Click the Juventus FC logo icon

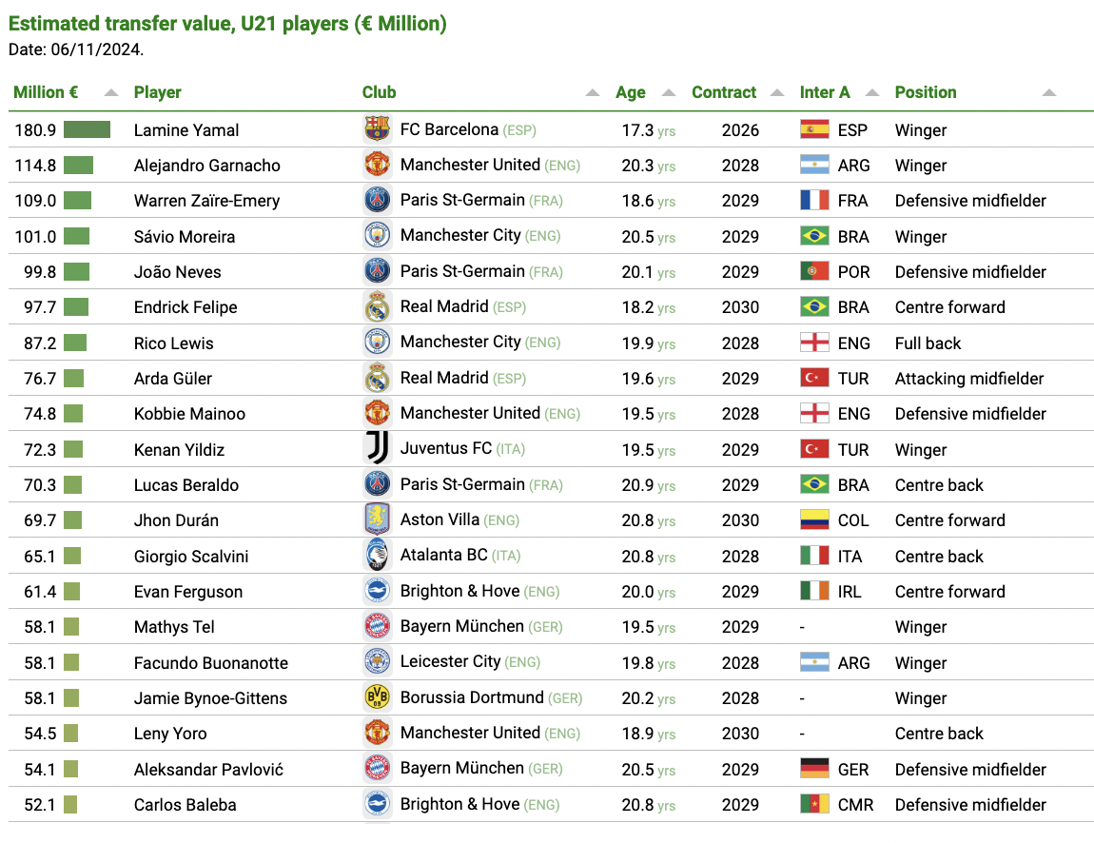[x=378, y=448]
